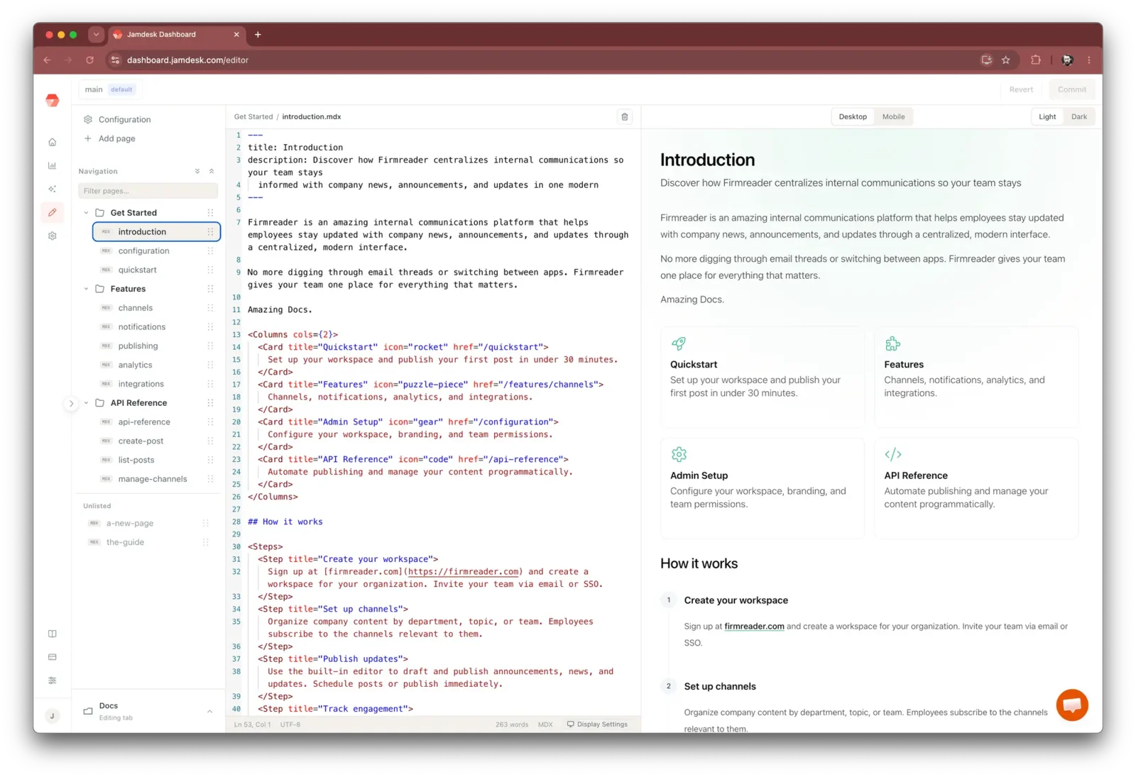Click the Jamdesk logo icon
Image resolution: width=1136 pixels, height=777 pixels.
(x=52, y=100)
